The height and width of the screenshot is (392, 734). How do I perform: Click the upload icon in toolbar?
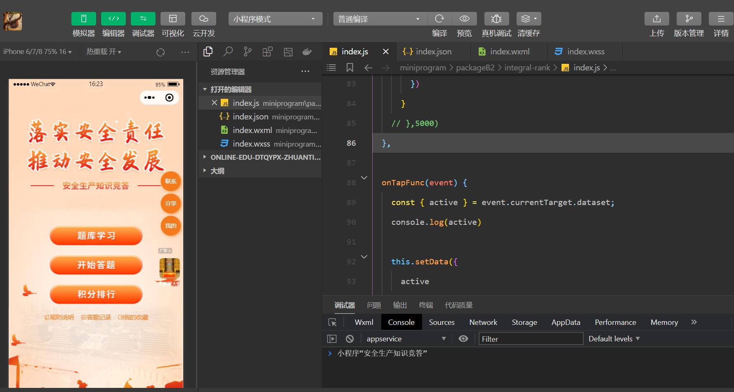tap(656, 19)
